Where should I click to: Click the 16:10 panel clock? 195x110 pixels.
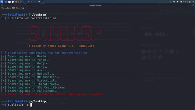[x=185, y=2]
